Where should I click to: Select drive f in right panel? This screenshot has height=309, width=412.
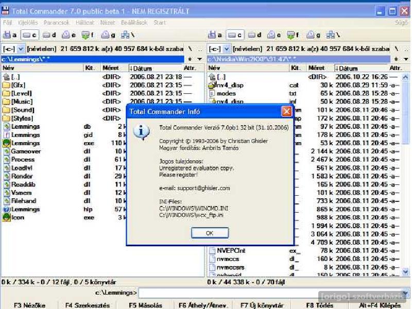coord(293,35)
